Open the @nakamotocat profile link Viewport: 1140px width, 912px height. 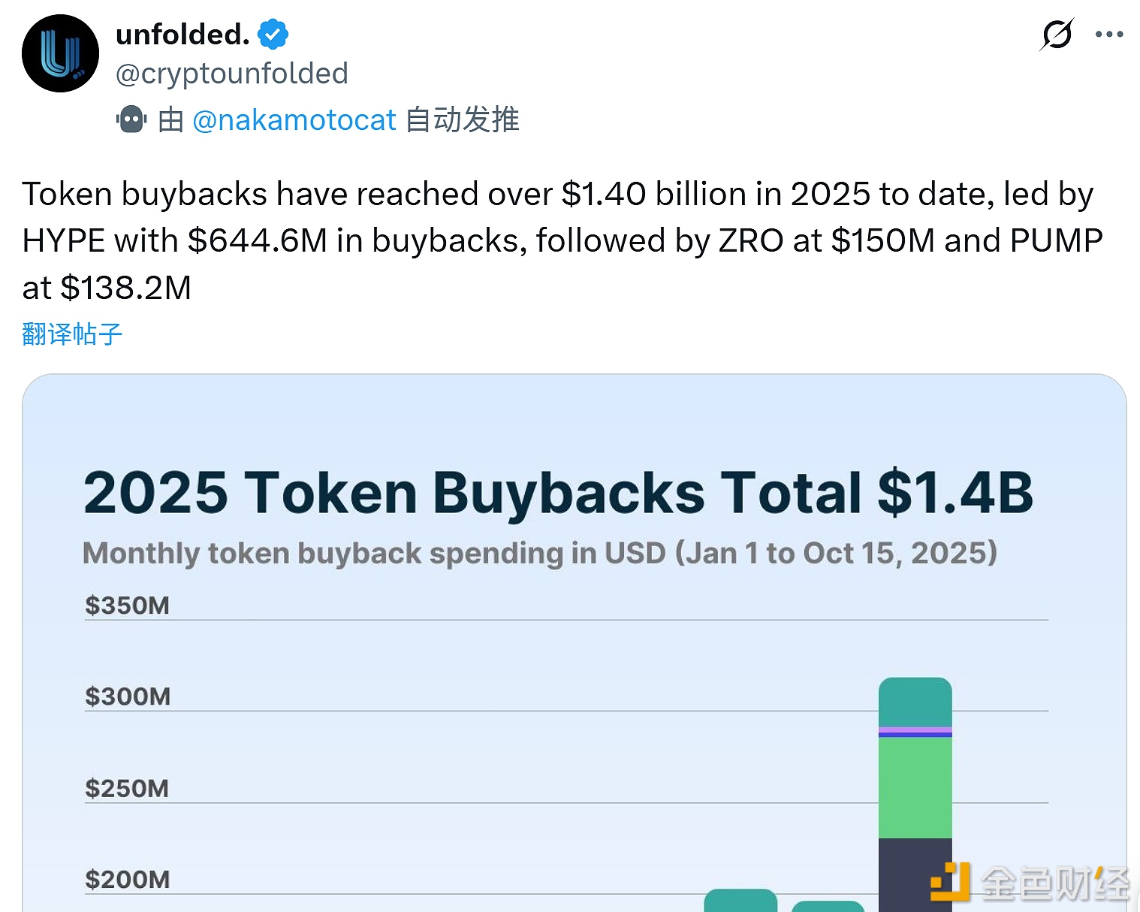tap(294, 119)
